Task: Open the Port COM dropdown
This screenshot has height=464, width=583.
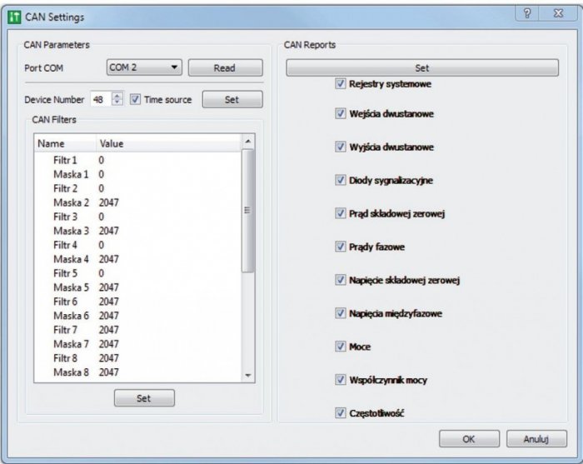Action: point(144,67)
